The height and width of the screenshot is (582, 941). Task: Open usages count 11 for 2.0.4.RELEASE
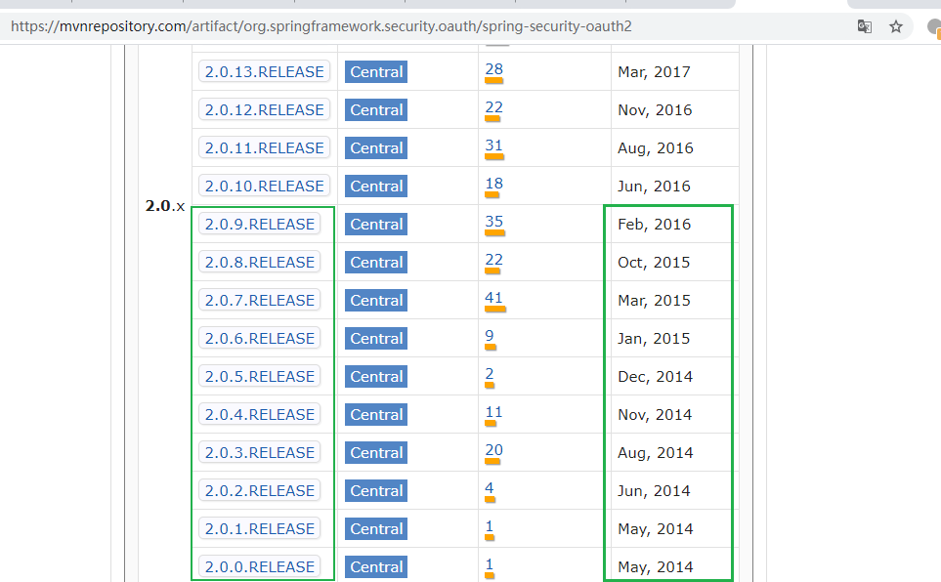tap(493, 412)
